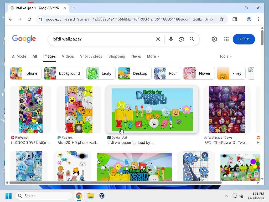Open 'bfdi wallpaper for ipad by' link

tap(131, 143)
